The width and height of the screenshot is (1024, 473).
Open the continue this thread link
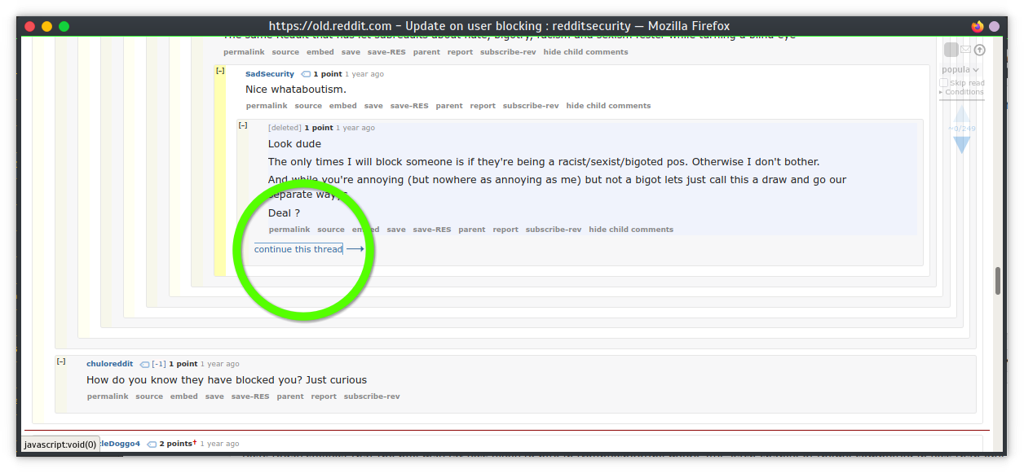tap(298, 249)
